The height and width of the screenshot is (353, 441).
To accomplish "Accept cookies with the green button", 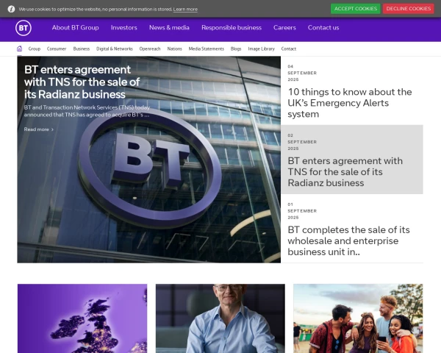I will pos(356,9).
